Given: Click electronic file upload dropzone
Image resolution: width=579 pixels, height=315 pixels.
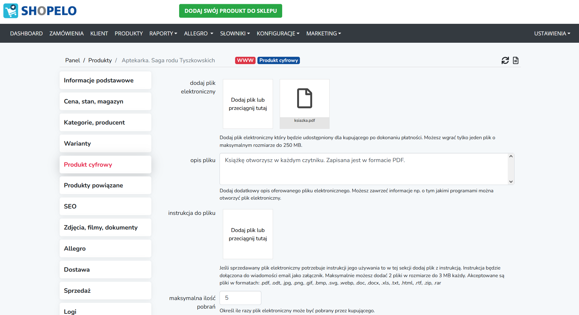Looking at the screenshot, I should click(x=248, y=104).
